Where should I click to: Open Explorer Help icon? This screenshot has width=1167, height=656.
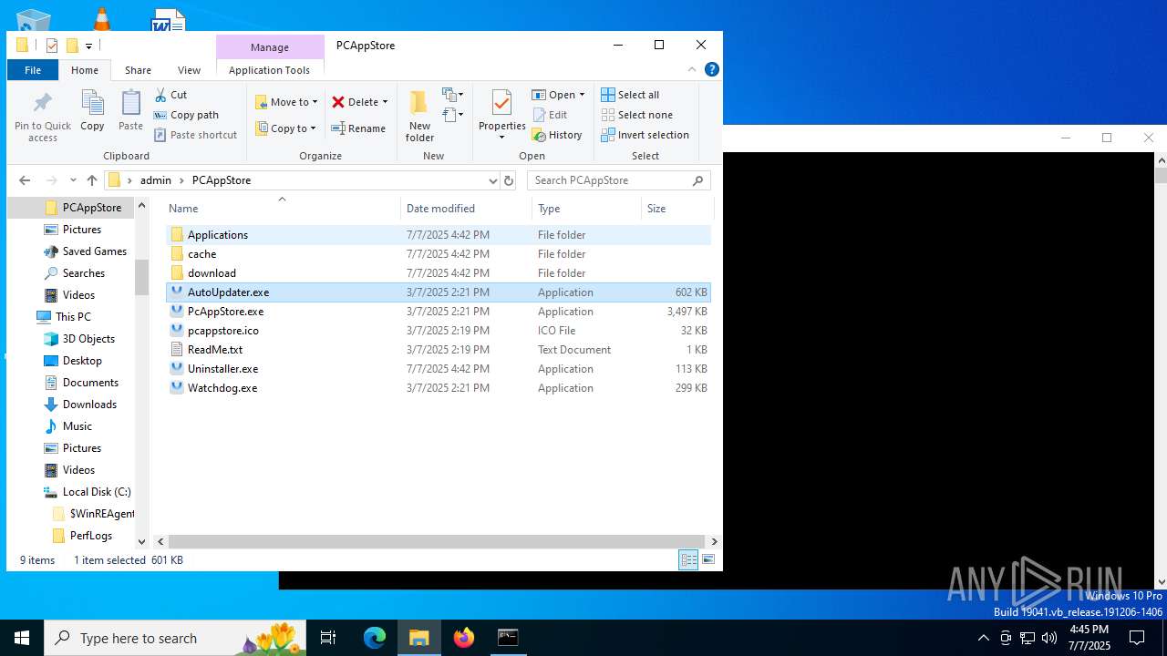tap(712, 69)
